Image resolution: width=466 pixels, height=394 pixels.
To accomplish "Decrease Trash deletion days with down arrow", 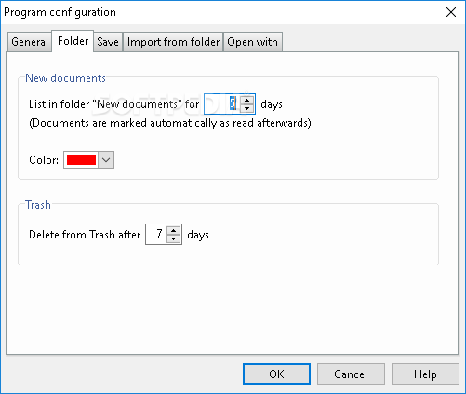I will click(173, 238).
